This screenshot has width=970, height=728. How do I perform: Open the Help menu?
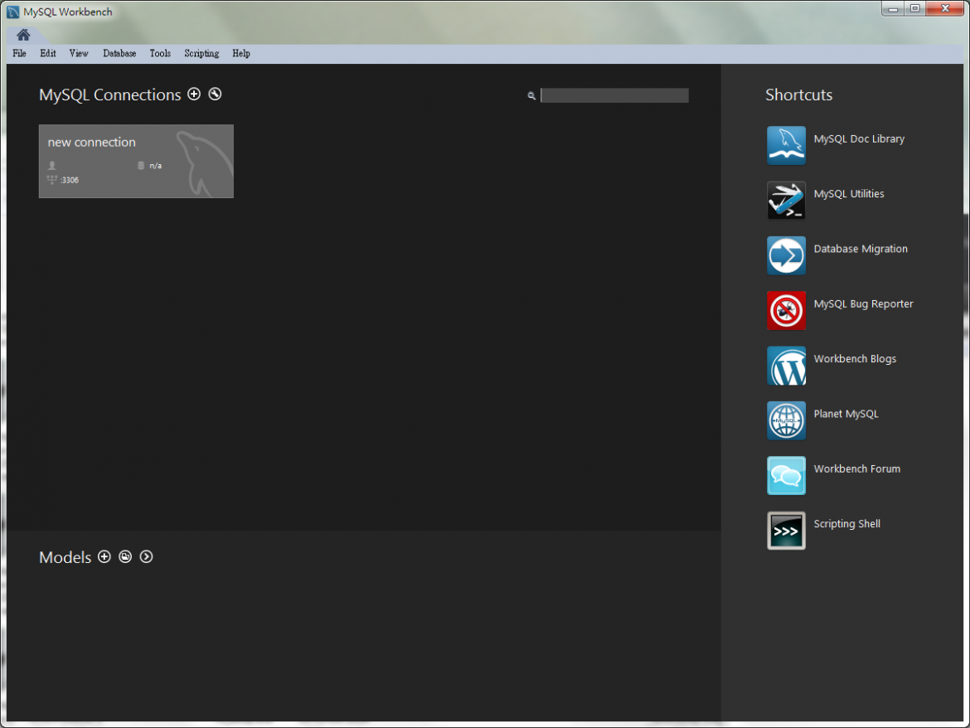click(241, 53)
